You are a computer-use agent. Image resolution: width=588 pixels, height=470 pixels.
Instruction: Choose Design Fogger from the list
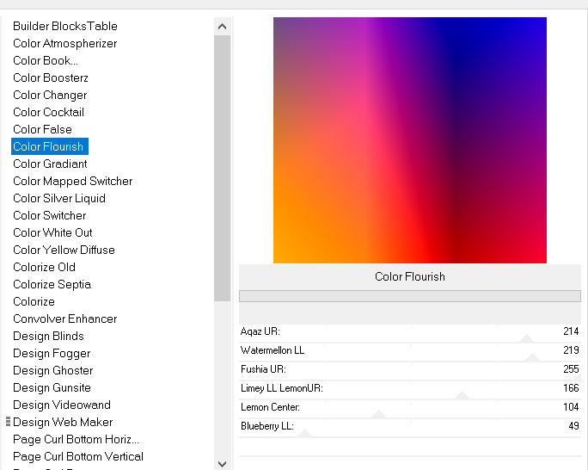[x=52, y=353]
